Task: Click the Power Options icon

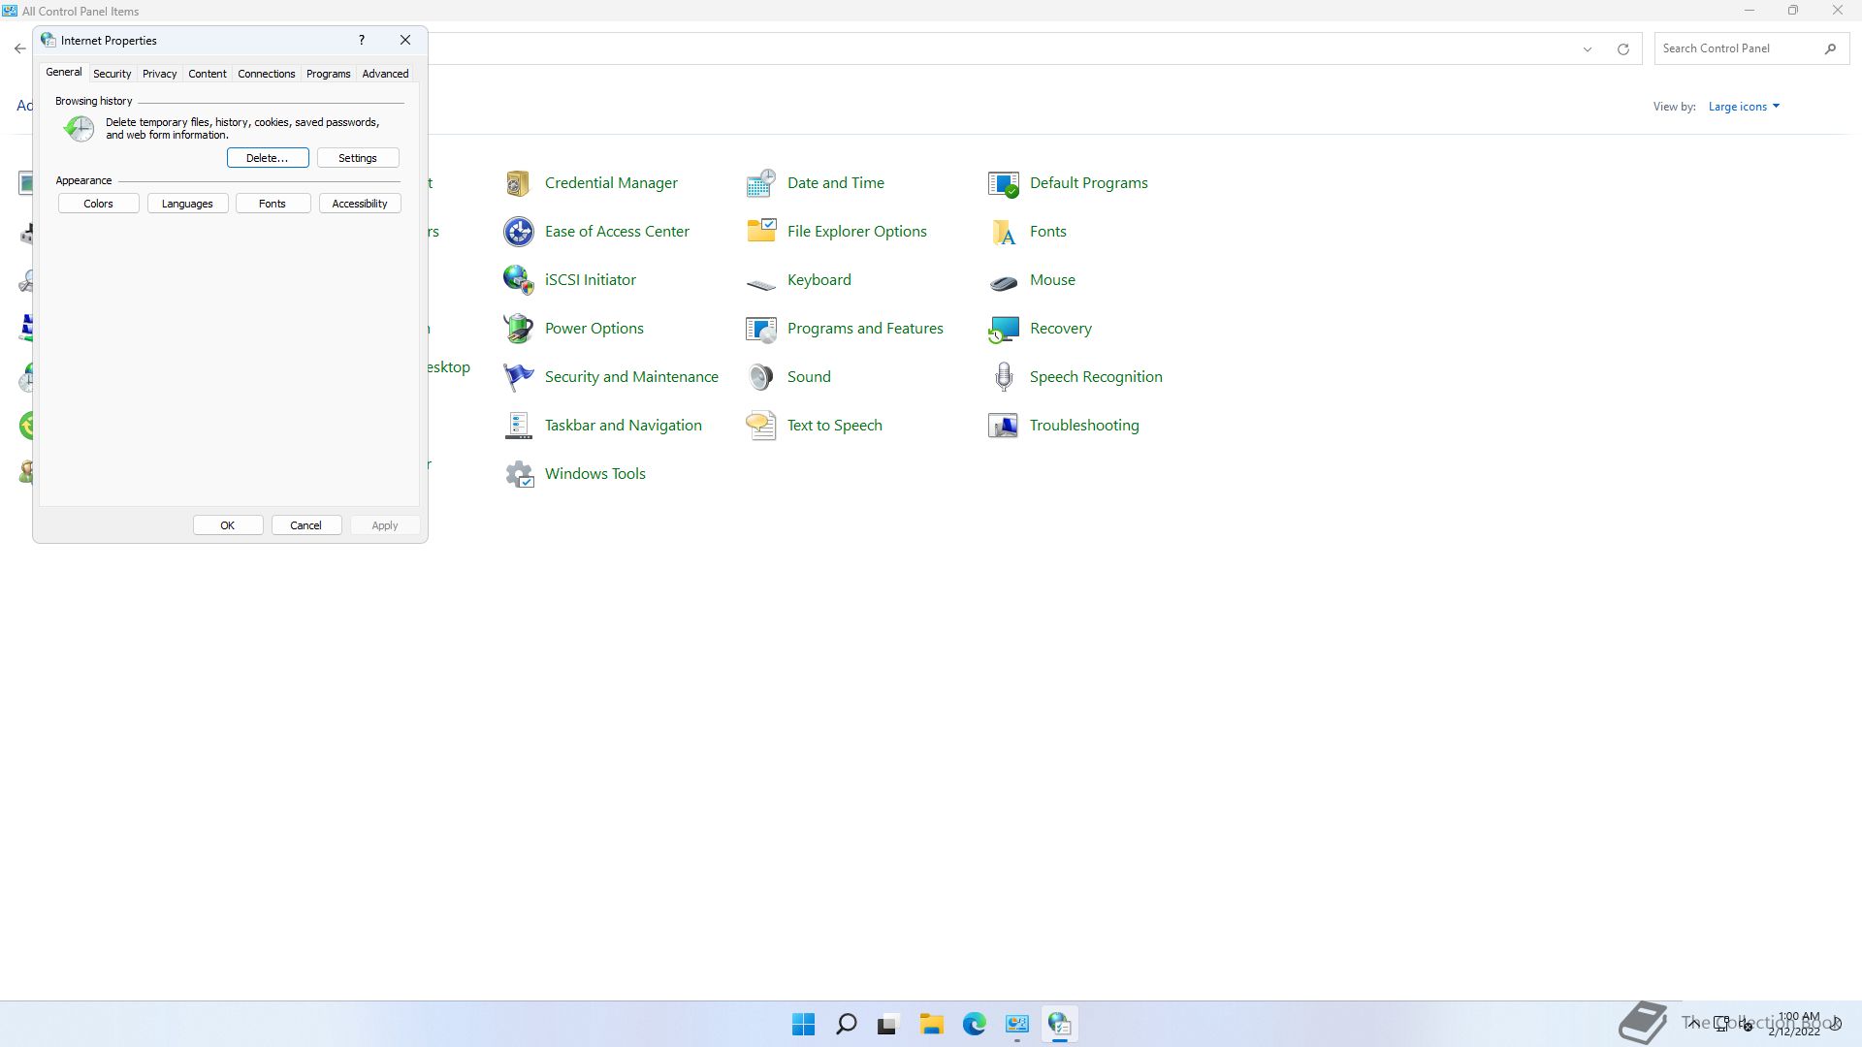Action: 518,329
